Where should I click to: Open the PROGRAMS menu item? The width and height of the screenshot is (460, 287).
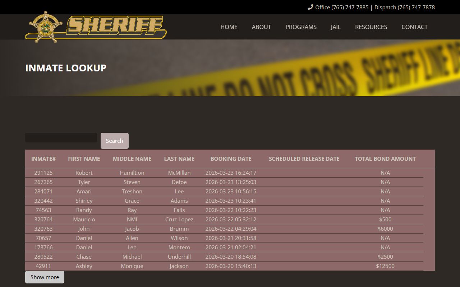click(301, 27)
